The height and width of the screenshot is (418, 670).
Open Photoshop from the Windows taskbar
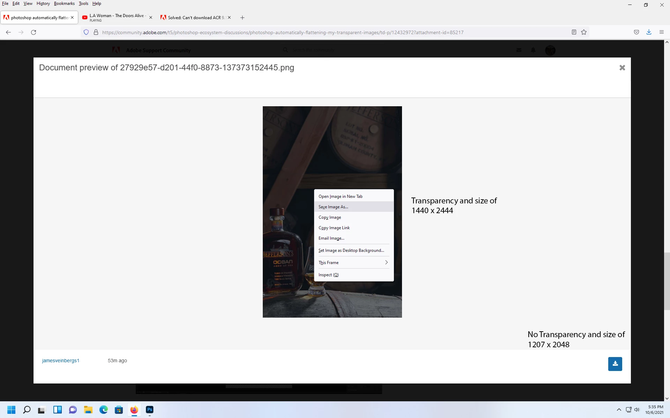[x=150, y=410]
